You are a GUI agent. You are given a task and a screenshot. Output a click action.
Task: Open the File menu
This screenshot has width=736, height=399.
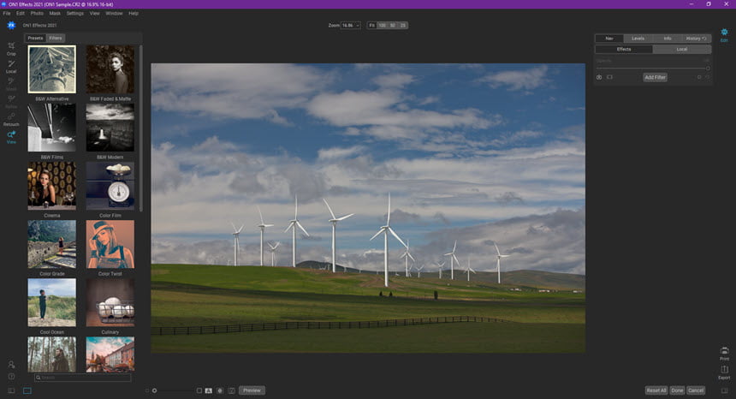tap(7, 13)
